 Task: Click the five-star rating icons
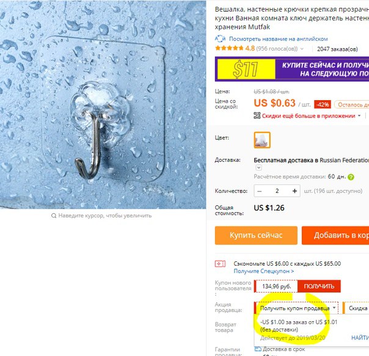tap(229, 48)
